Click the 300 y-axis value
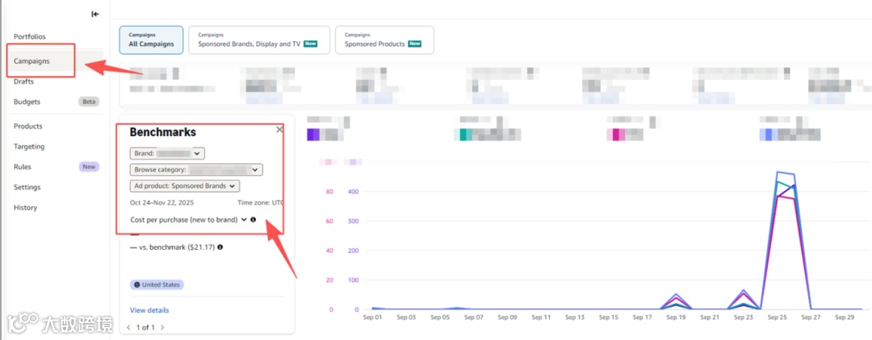The width and height of the screenshot is (872, 340). pyautogui.click(x=353, y=222)
